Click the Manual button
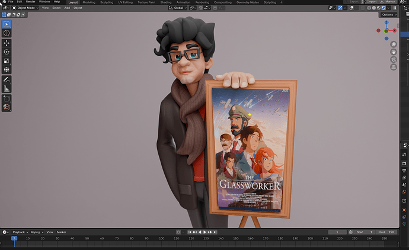The image size is (409, 250). pos(388,2)
